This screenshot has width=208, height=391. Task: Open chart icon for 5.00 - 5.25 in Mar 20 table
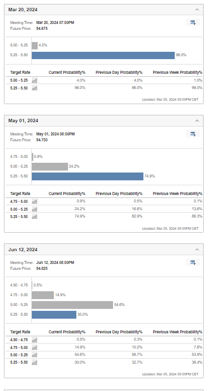pyautogui.click(x=34, y=80)
